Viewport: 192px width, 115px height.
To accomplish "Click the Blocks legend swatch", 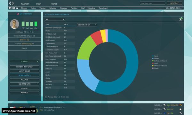I will click(x=153, y=68).
